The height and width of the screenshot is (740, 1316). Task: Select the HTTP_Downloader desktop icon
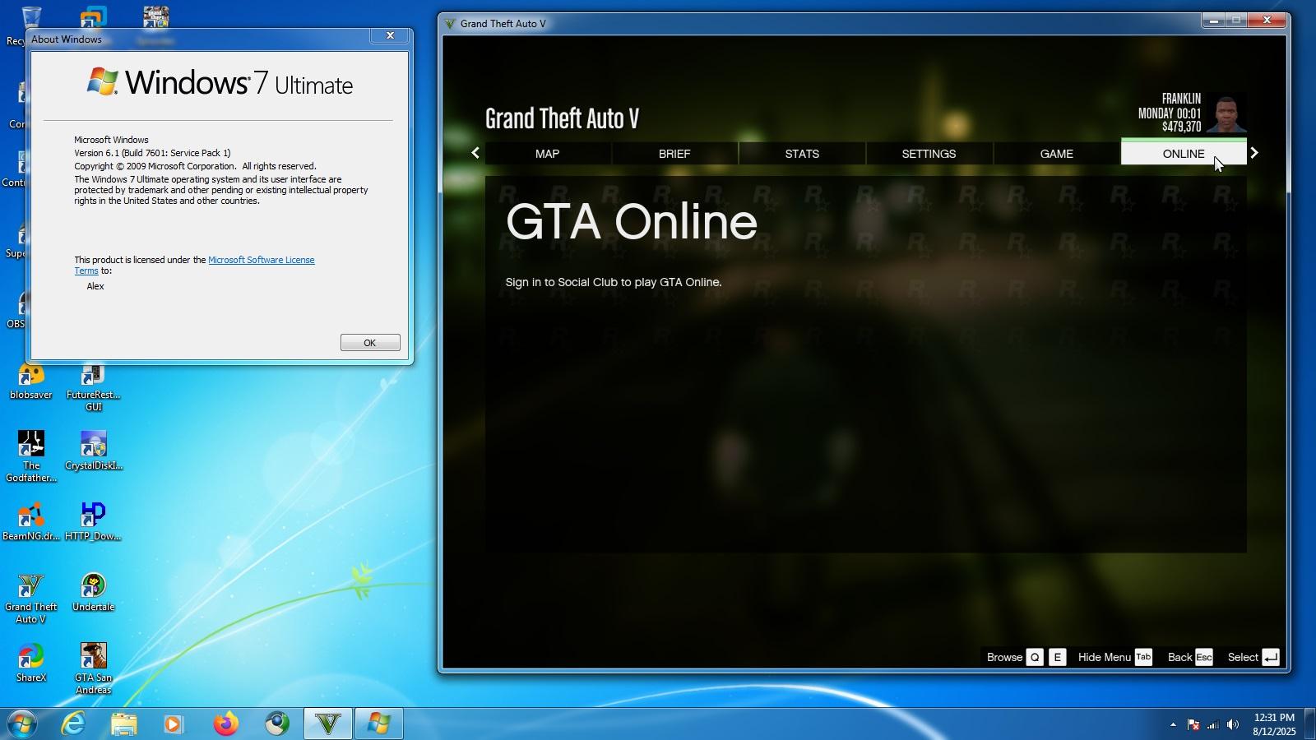point(93,521)
